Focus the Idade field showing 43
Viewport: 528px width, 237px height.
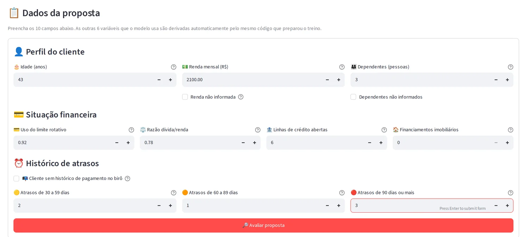pyautogui.click(x=83, y=80)
